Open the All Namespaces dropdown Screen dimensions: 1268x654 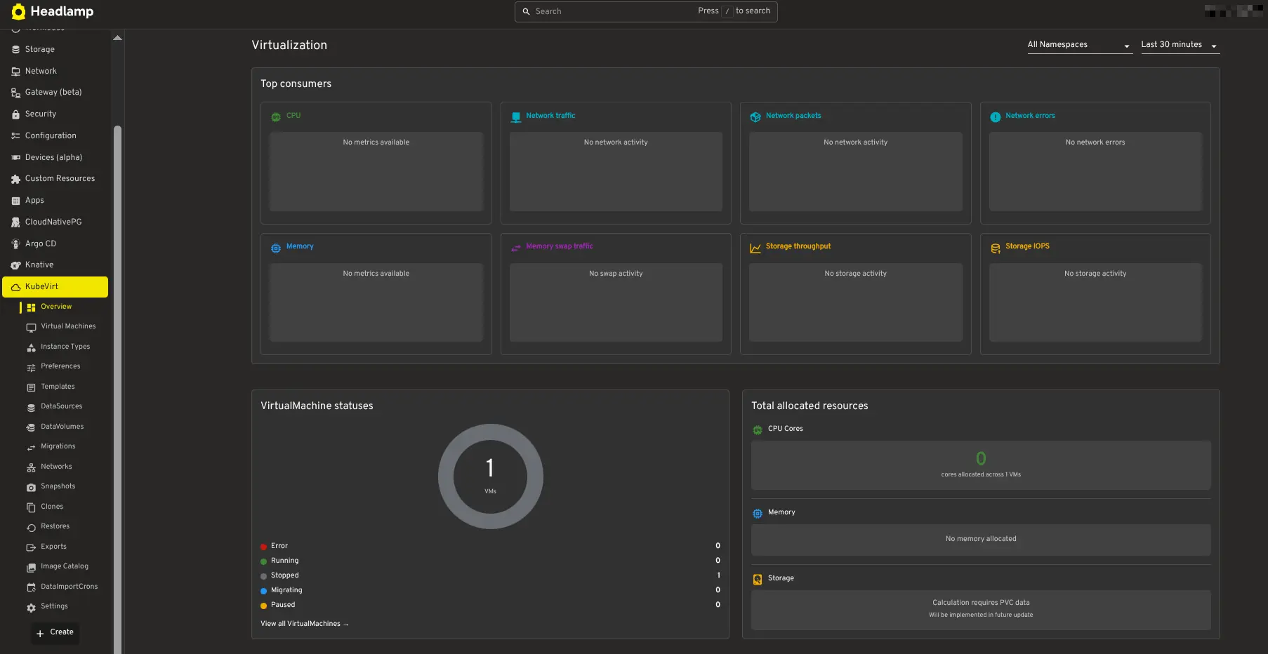tap(1080, 45)
